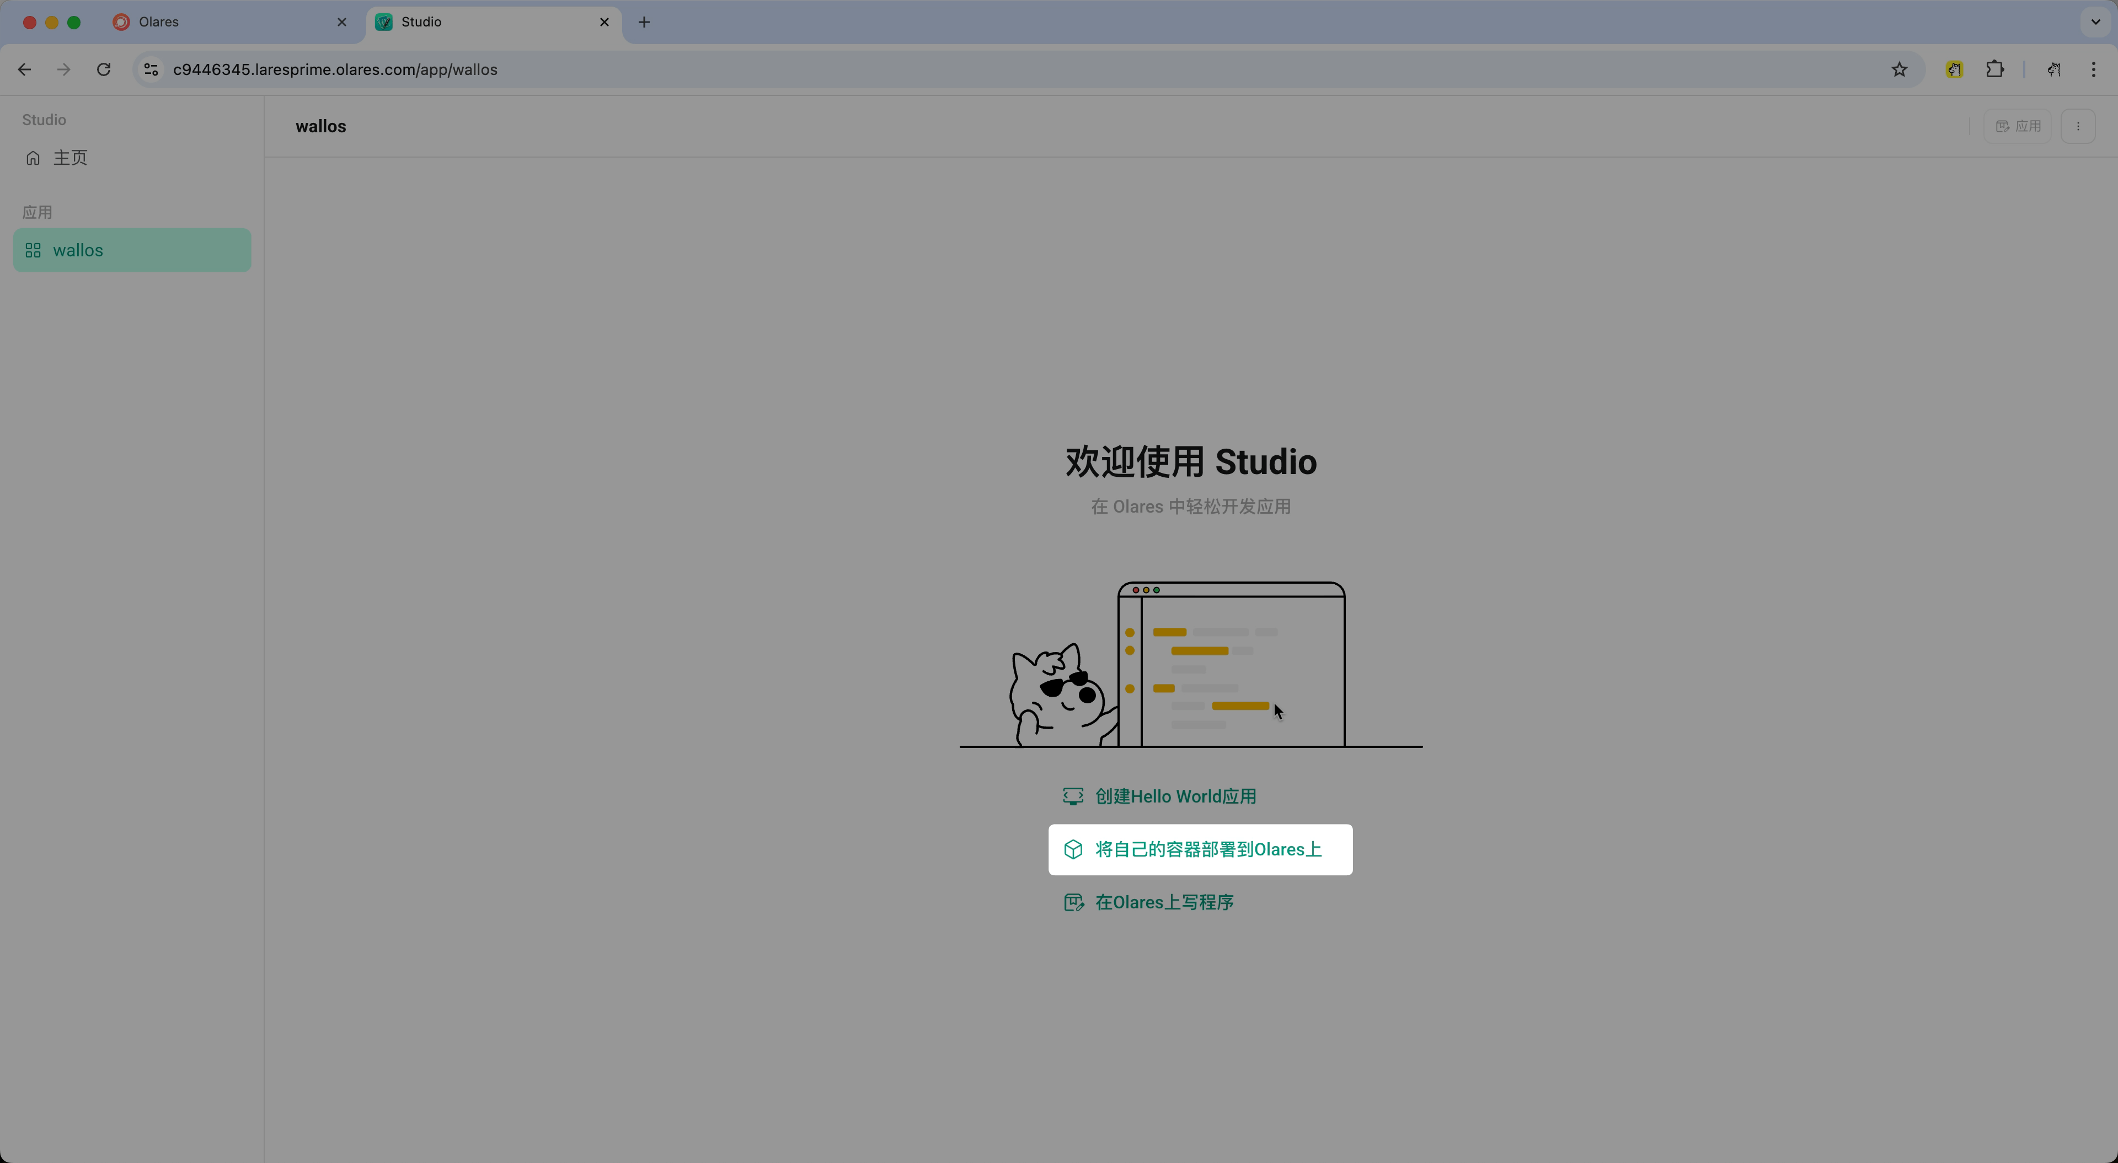Screen dimensions: 2118x1163
Task: Reload the current page
Action: coord(104,69)
